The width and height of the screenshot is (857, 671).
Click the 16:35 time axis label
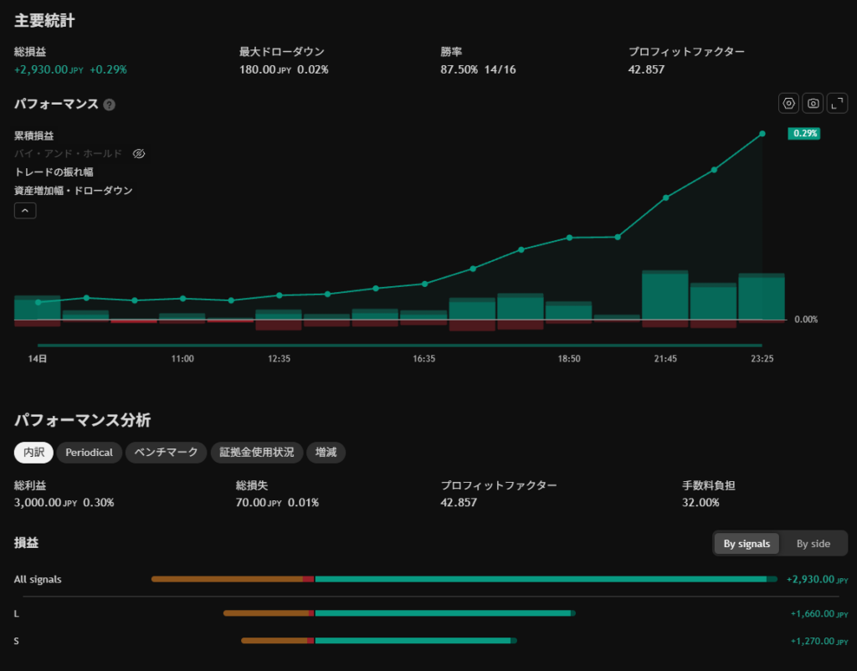[424, 359]
